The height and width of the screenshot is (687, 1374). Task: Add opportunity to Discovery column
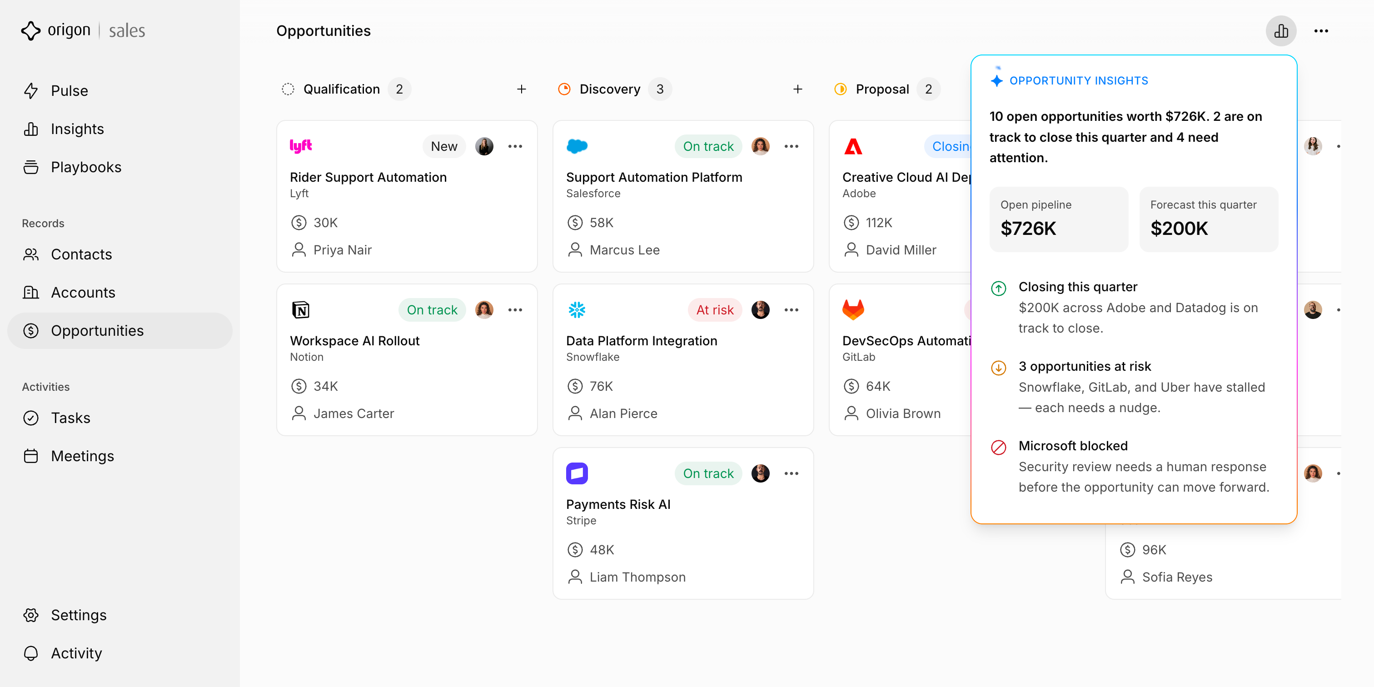click(x=798, y=89)
